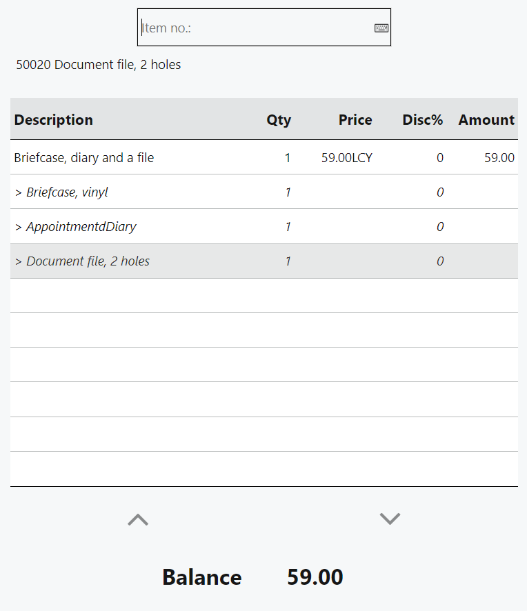Click the 50020 Document file info text
The height and width of the screenshot is (611, 527).
pyautogui.click(x=99, y=65)
